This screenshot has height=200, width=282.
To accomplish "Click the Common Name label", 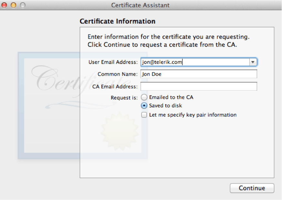I will [118, 74].
